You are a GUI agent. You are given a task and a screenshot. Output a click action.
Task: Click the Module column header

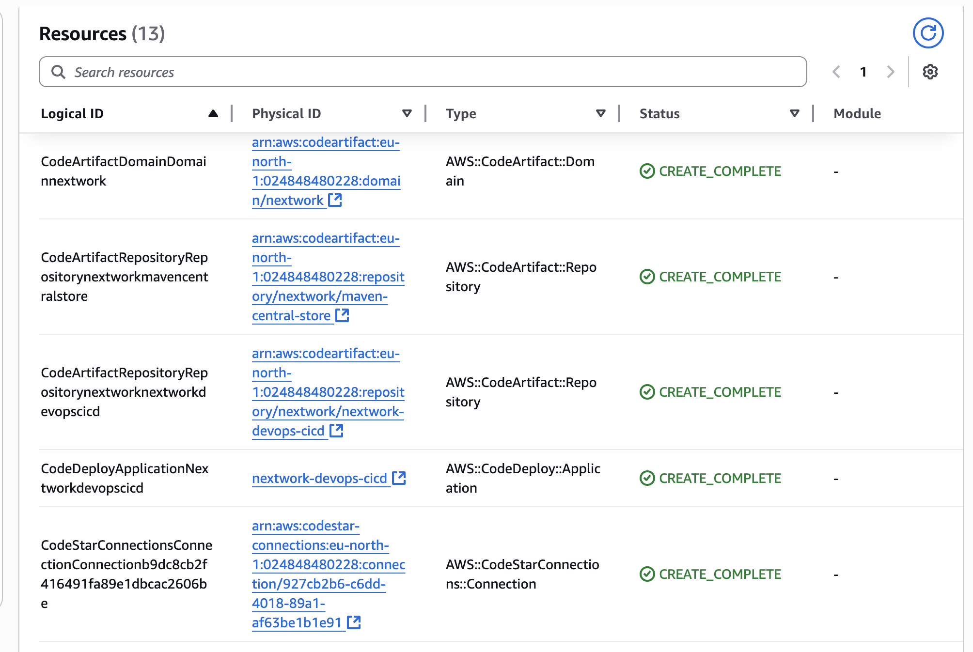click(857, 113)
